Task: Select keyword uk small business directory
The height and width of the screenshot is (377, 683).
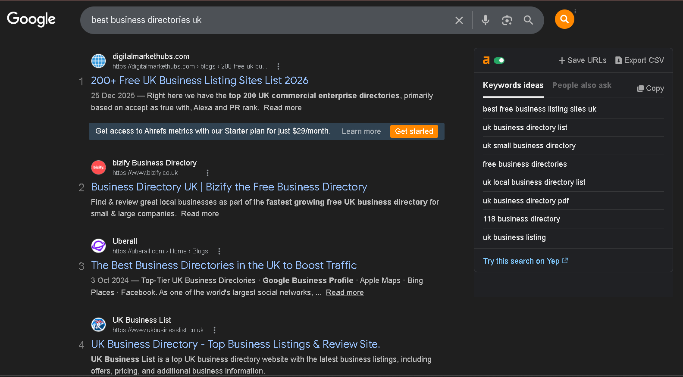Action: pyautogui.click(x=529, y=146)
